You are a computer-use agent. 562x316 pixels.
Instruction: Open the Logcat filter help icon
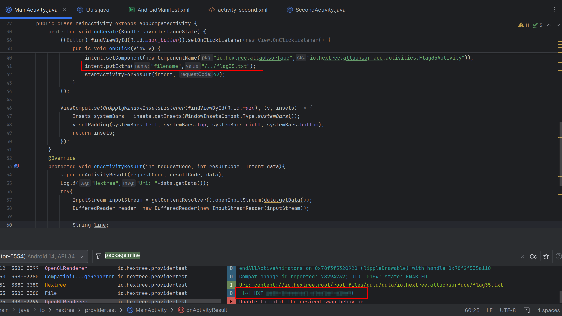point(559,256)
